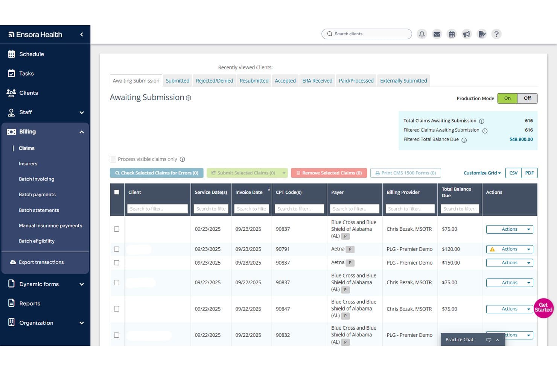Open the notes pencil icon in top bar
This screenshot has height=371, width=557.
482,34
